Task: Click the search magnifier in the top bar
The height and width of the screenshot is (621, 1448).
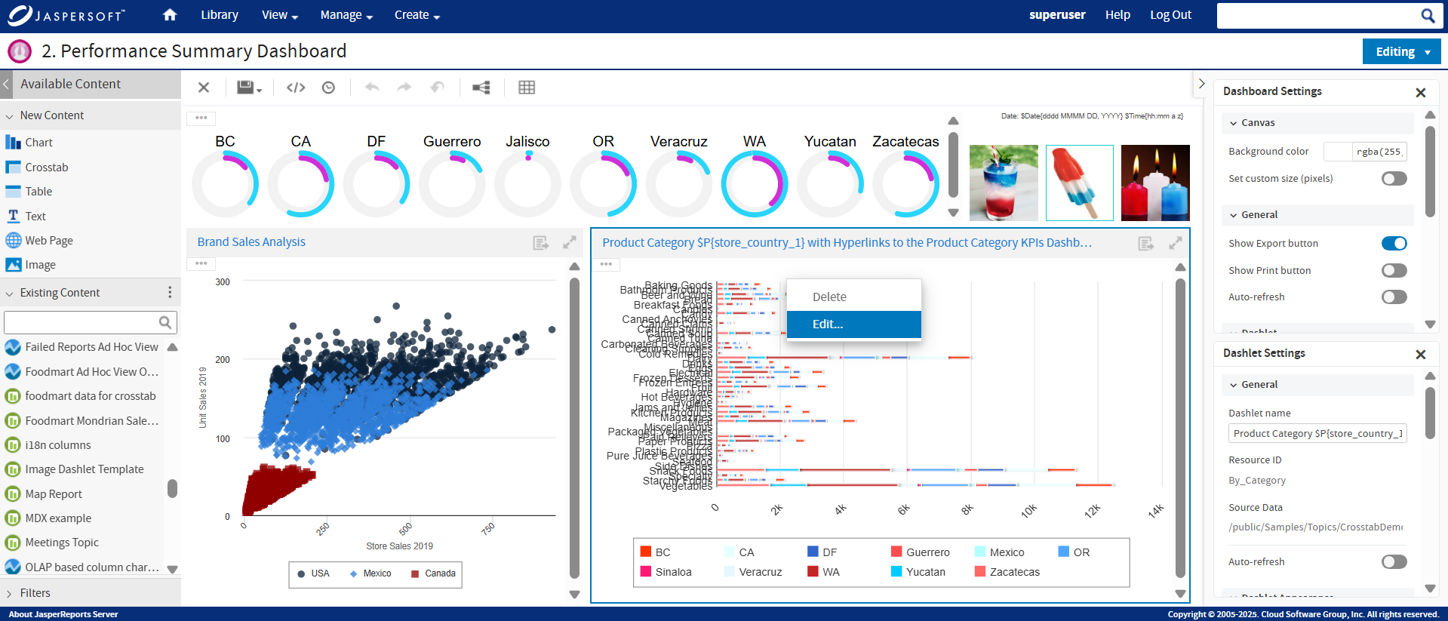Action: point(1428,15)
